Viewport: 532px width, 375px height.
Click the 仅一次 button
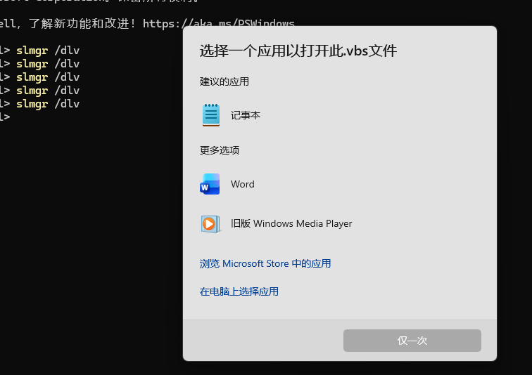pyautogui.click(x=412, y=341)
